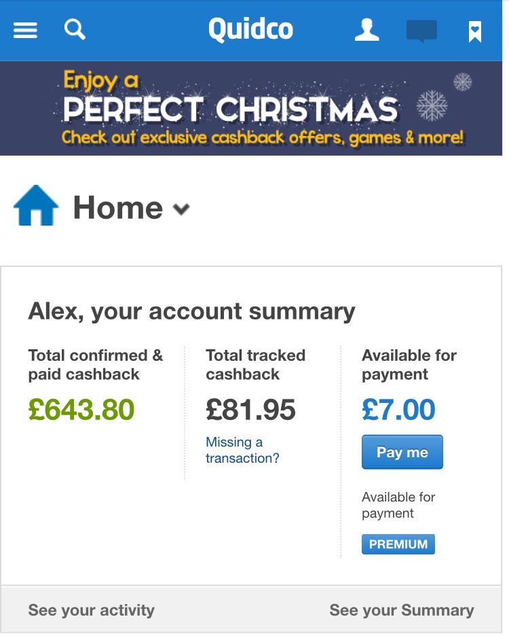Tap the search magnifier icon
The height and width of the screenshot is (636, 509).
[75, 29]
